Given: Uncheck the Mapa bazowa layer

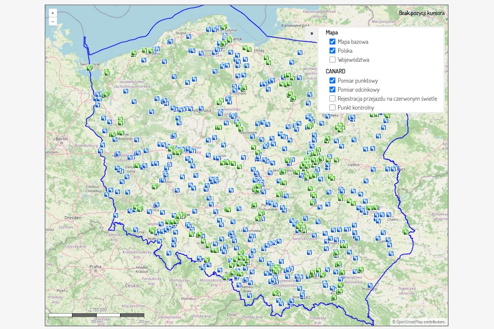Looking at the screenshot, I should pos(333,42).
